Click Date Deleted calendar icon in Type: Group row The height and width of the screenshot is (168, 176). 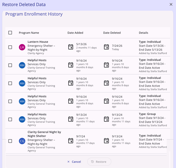tap(106, 119)
